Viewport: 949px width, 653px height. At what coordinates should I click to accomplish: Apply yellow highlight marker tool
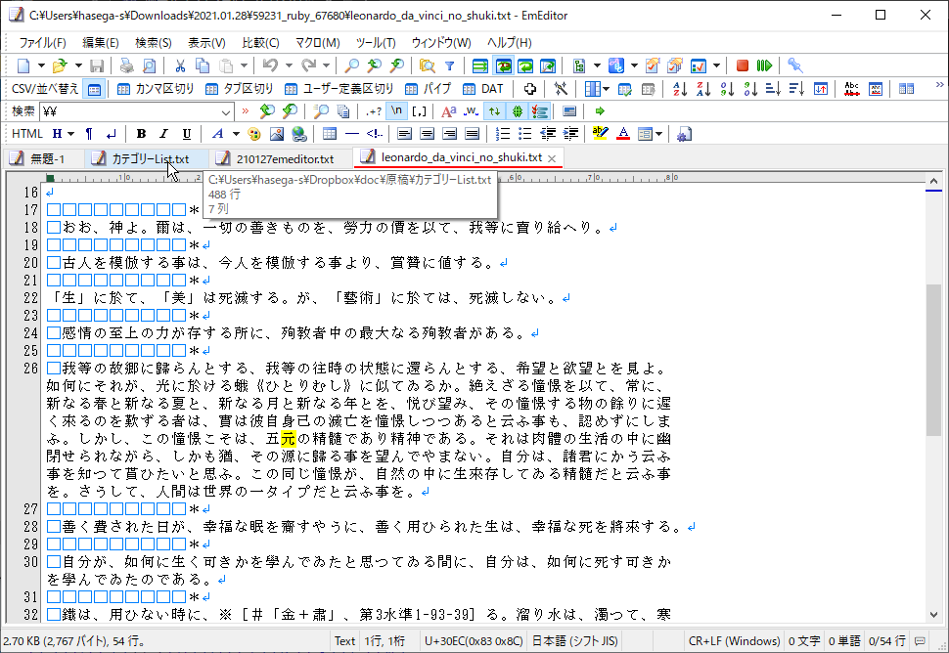click(600, 134)
